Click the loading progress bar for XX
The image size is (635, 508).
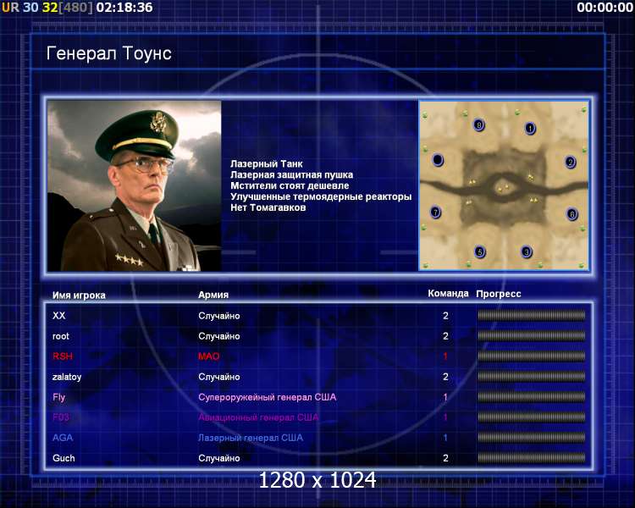coord(532,316)
